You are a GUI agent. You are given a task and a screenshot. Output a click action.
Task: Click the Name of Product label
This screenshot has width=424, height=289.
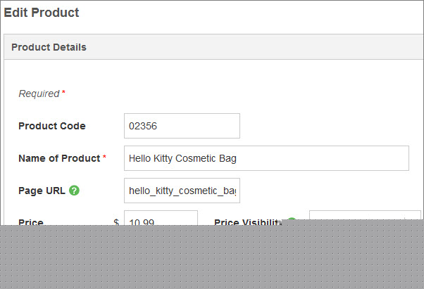point(59,158)
